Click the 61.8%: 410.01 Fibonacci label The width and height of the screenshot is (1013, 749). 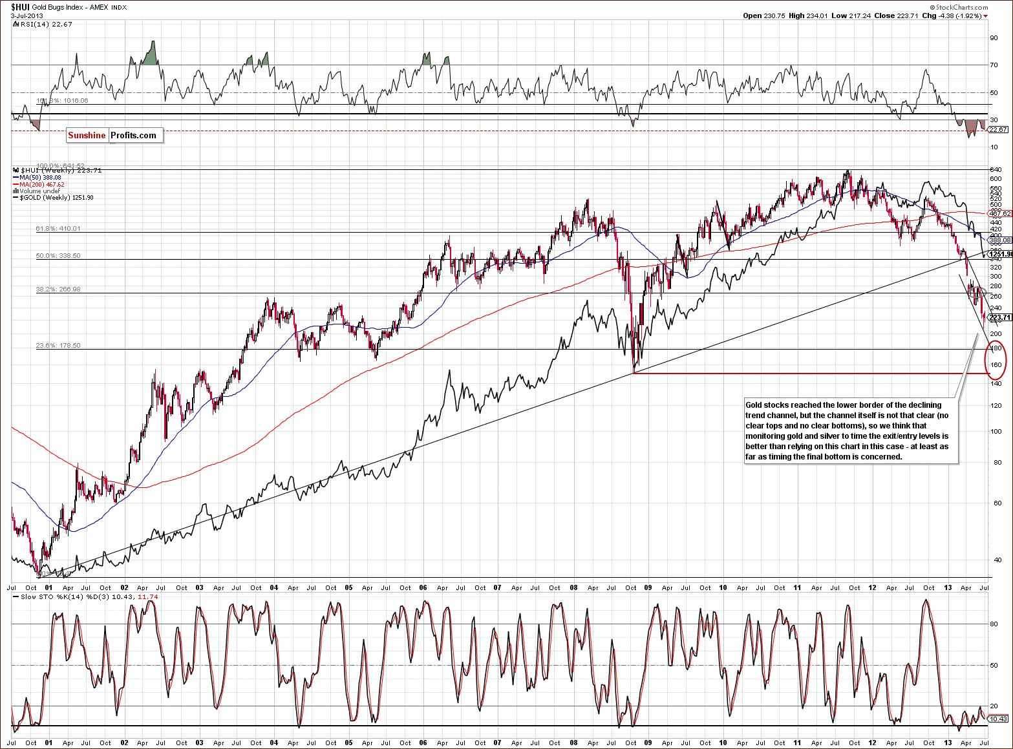(58, 229)
